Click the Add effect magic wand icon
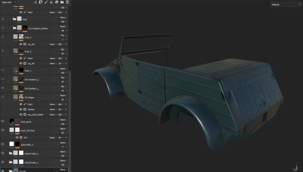This screenshot has width=303, height=172. click(35, 2)
